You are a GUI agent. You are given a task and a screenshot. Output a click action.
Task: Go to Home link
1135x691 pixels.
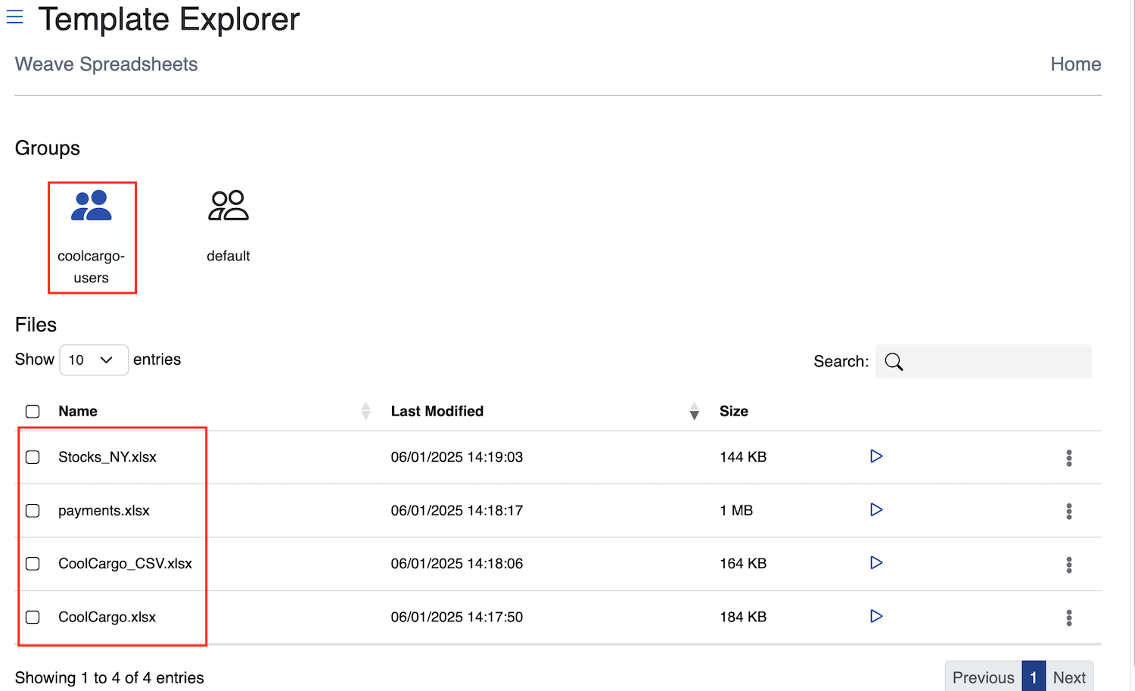pos(1075,64)
